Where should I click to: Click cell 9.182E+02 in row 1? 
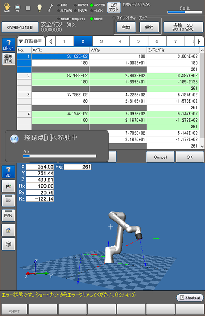(60, 56)
